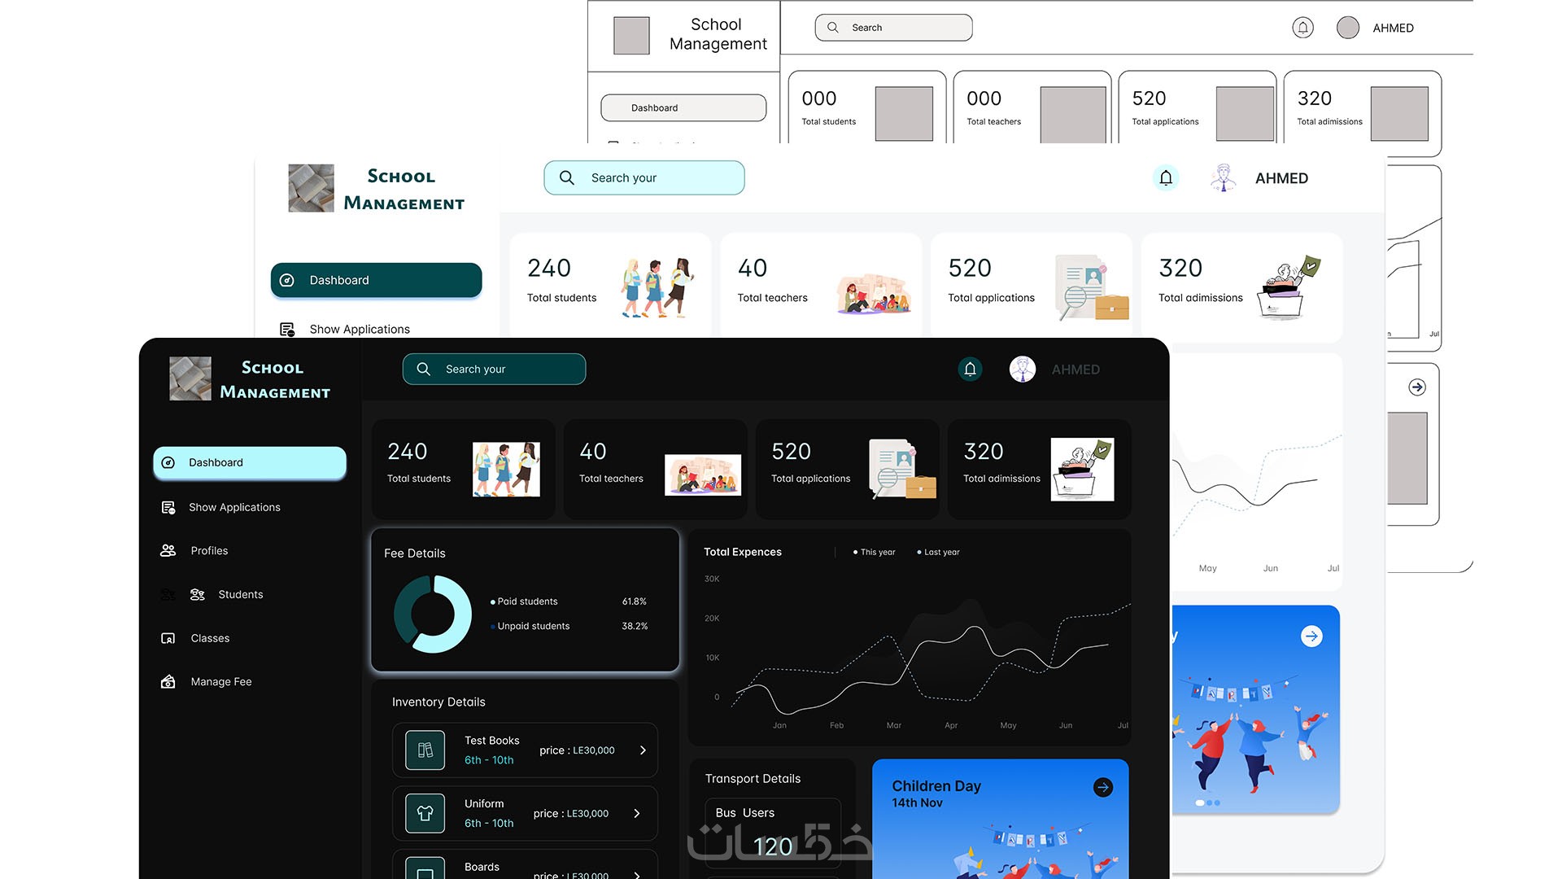Toggle the This year chart legend
Viewport: 1562px width, 879px height.
tap(874, 553)
